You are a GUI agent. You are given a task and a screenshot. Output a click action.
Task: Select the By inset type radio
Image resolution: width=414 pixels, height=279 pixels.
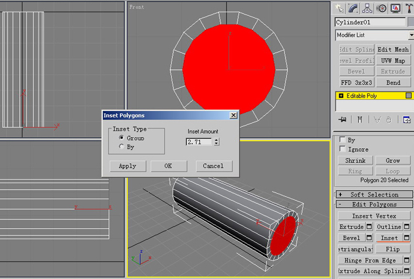[x=121, y=147]
